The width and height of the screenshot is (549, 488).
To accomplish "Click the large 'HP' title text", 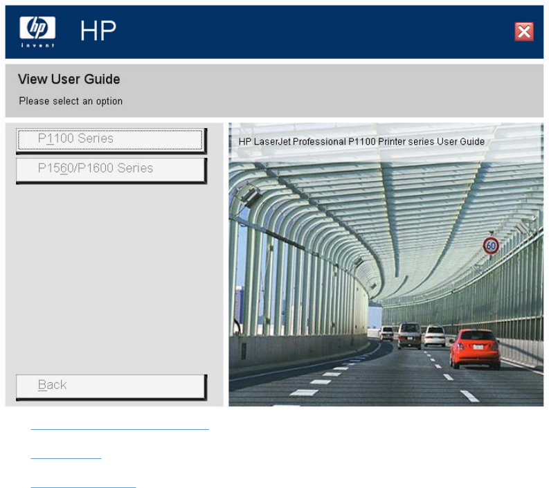I will (98, 31).
